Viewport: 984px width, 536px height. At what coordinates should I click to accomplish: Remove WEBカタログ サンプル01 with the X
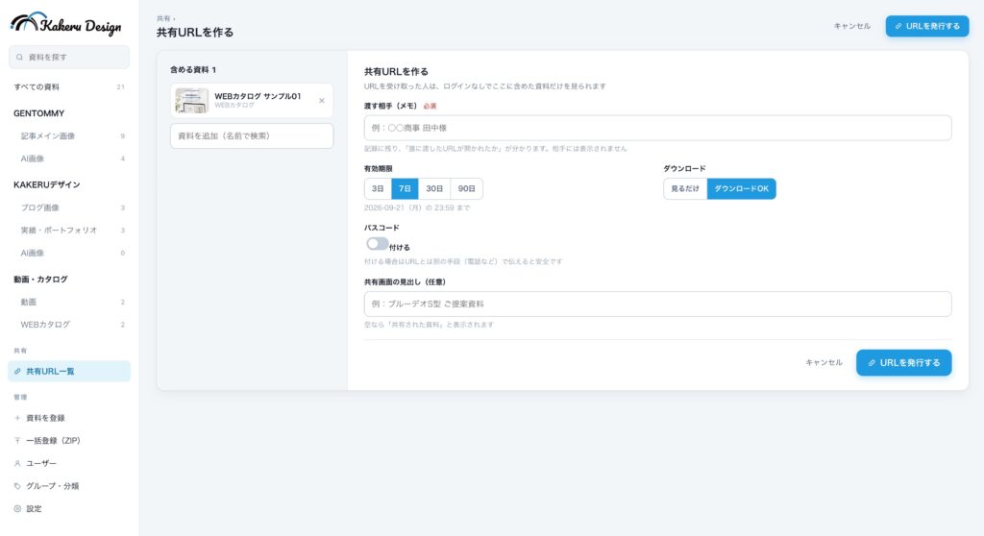tap(321, 101)
